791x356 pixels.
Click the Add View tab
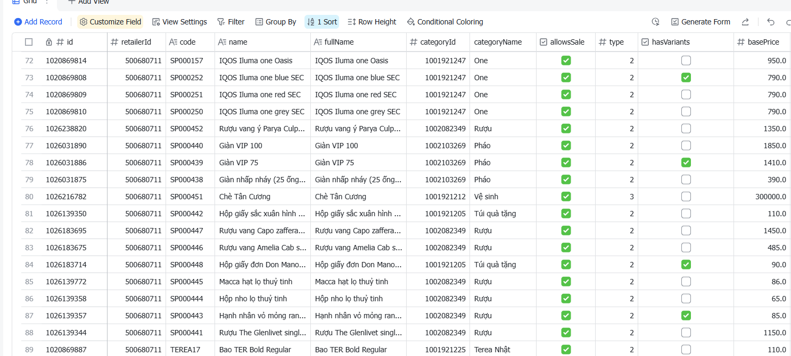coord(88,2)
